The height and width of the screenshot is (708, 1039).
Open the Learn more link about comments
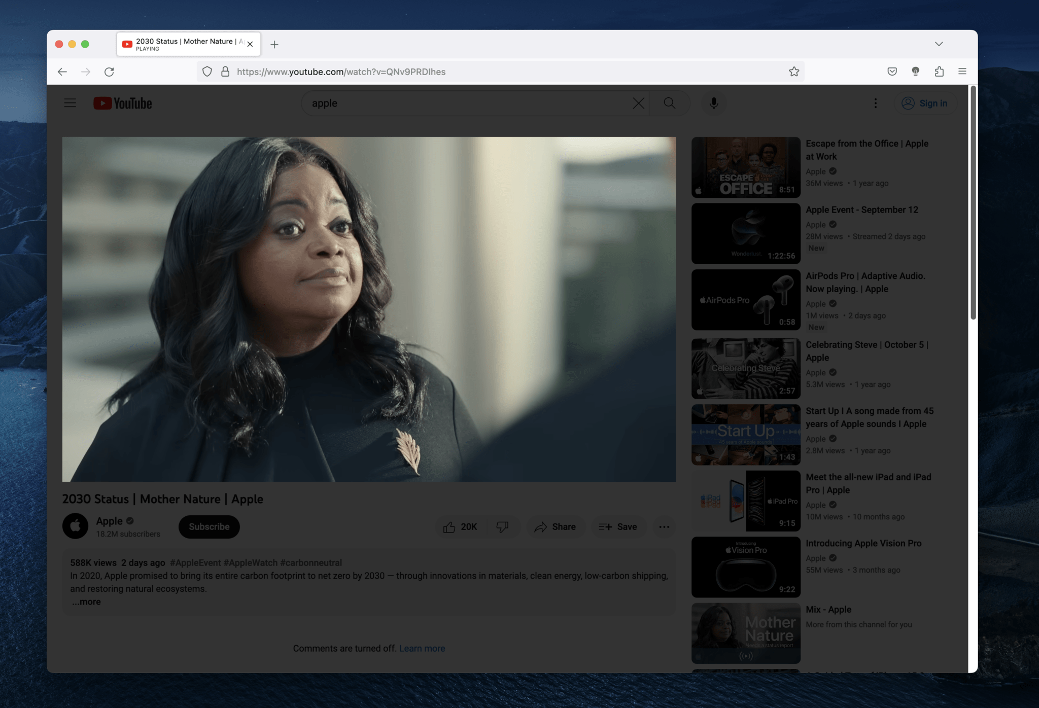click(422, 648)
